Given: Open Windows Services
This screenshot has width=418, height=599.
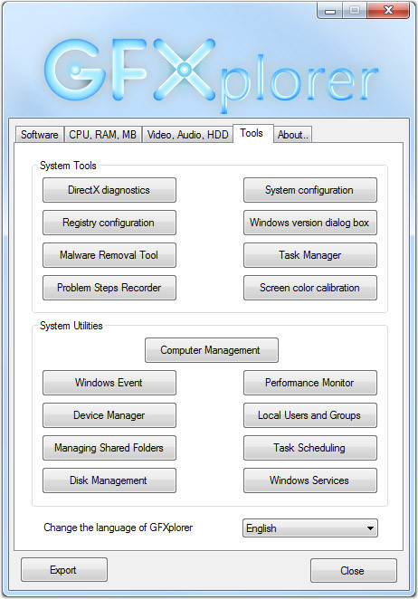Looking at the screenshot, I should click(x=309, y=480).
